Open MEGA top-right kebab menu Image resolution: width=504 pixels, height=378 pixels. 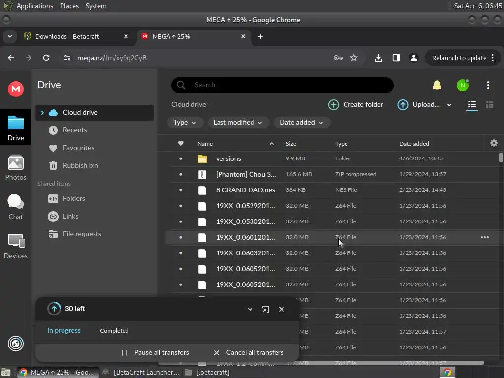488,85
